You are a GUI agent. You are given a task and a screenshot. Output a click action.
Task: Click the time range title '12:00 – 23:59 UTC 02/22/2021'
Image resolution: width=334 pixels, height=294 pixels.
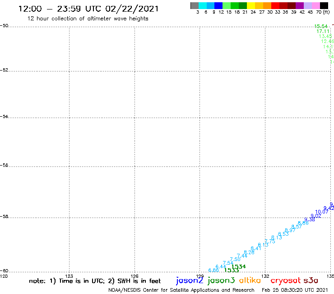pyautogui.click(x=88, y=9)
